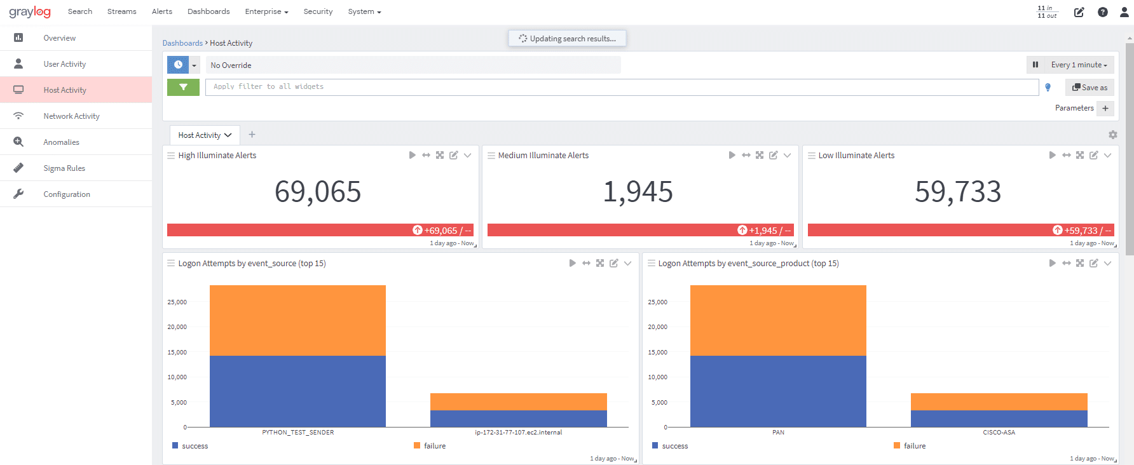Stretch the Low Illuminate Alerts widget width
The image size is (1134, 465).
pyautogui.click(x=1066, y=155)
